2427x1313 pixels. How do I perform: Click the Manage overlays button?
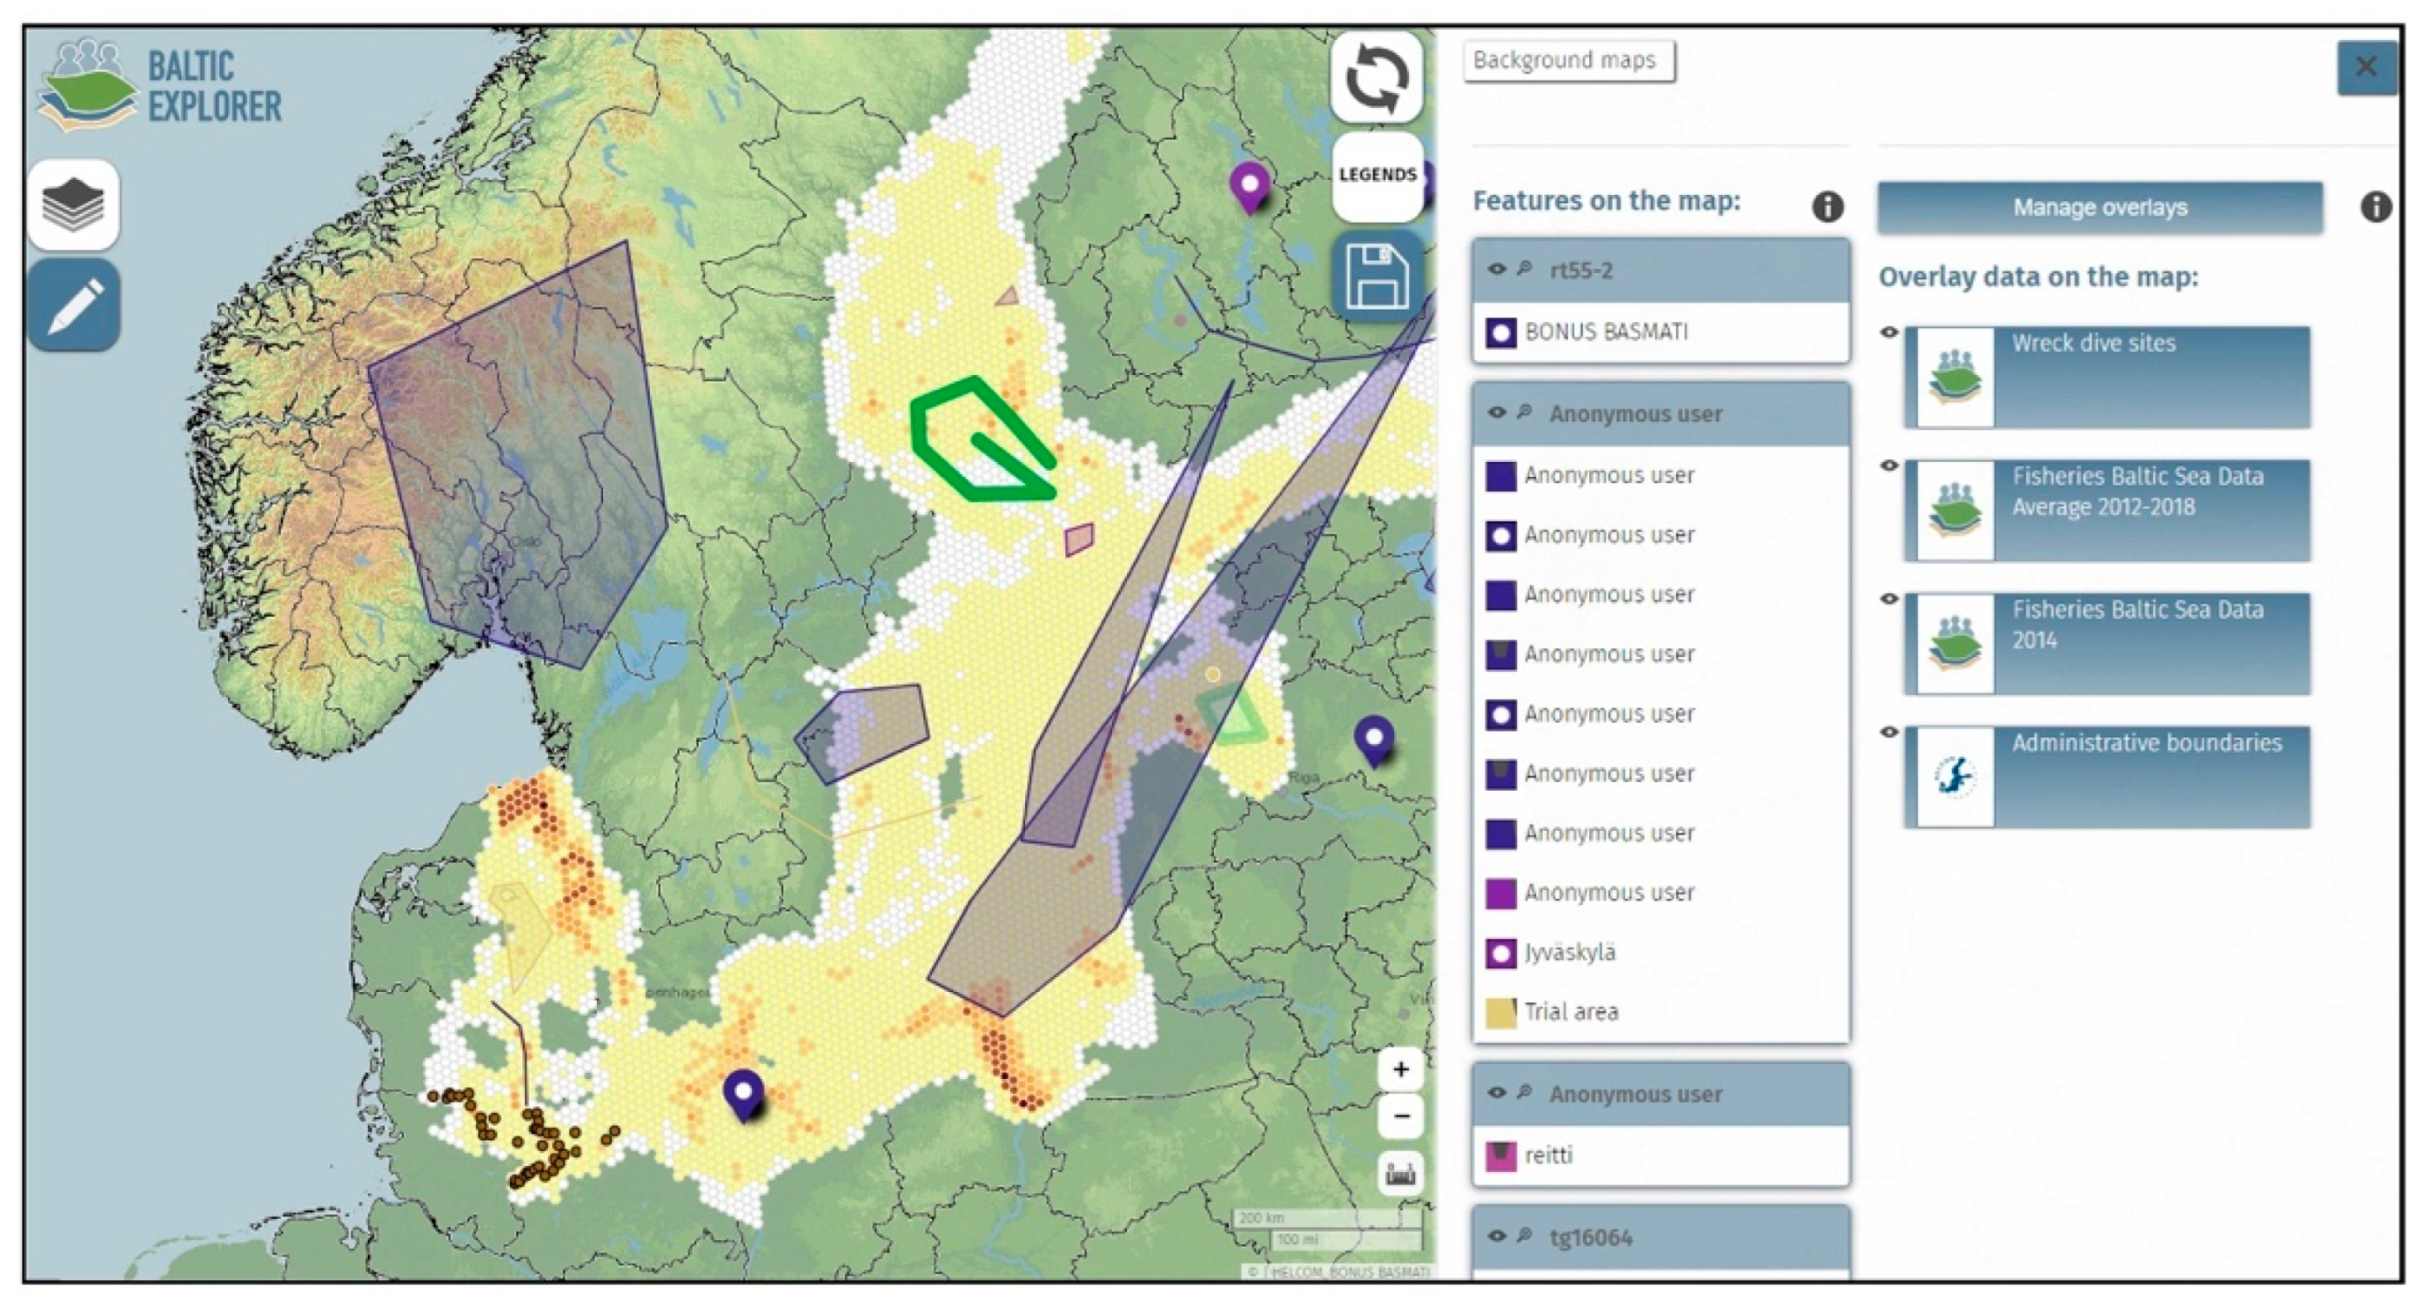pos(2099,208)
